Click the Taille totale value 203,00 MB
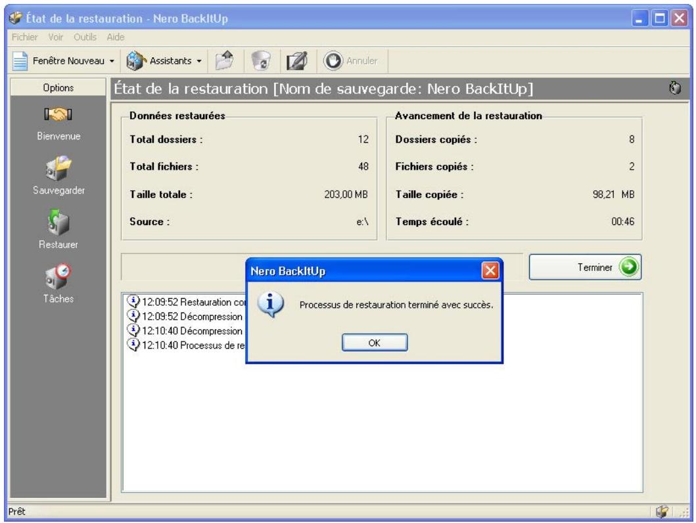Image resolution: width=696 pixels, height=523 pixels. [346, 195]
